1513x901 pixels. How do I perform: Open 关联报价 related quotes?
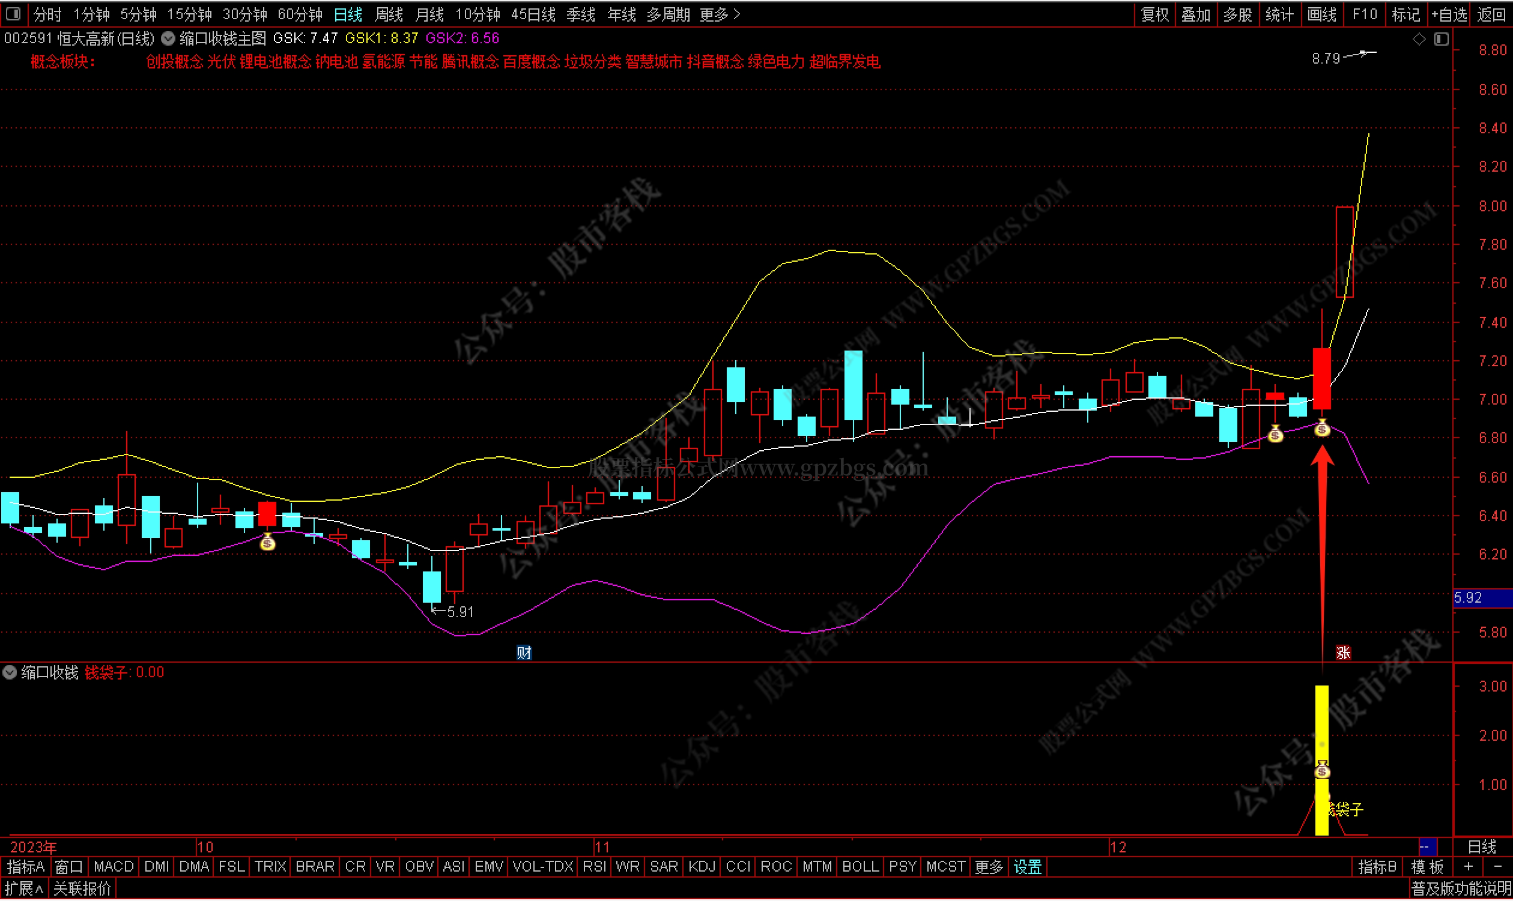tap(82, 890)
